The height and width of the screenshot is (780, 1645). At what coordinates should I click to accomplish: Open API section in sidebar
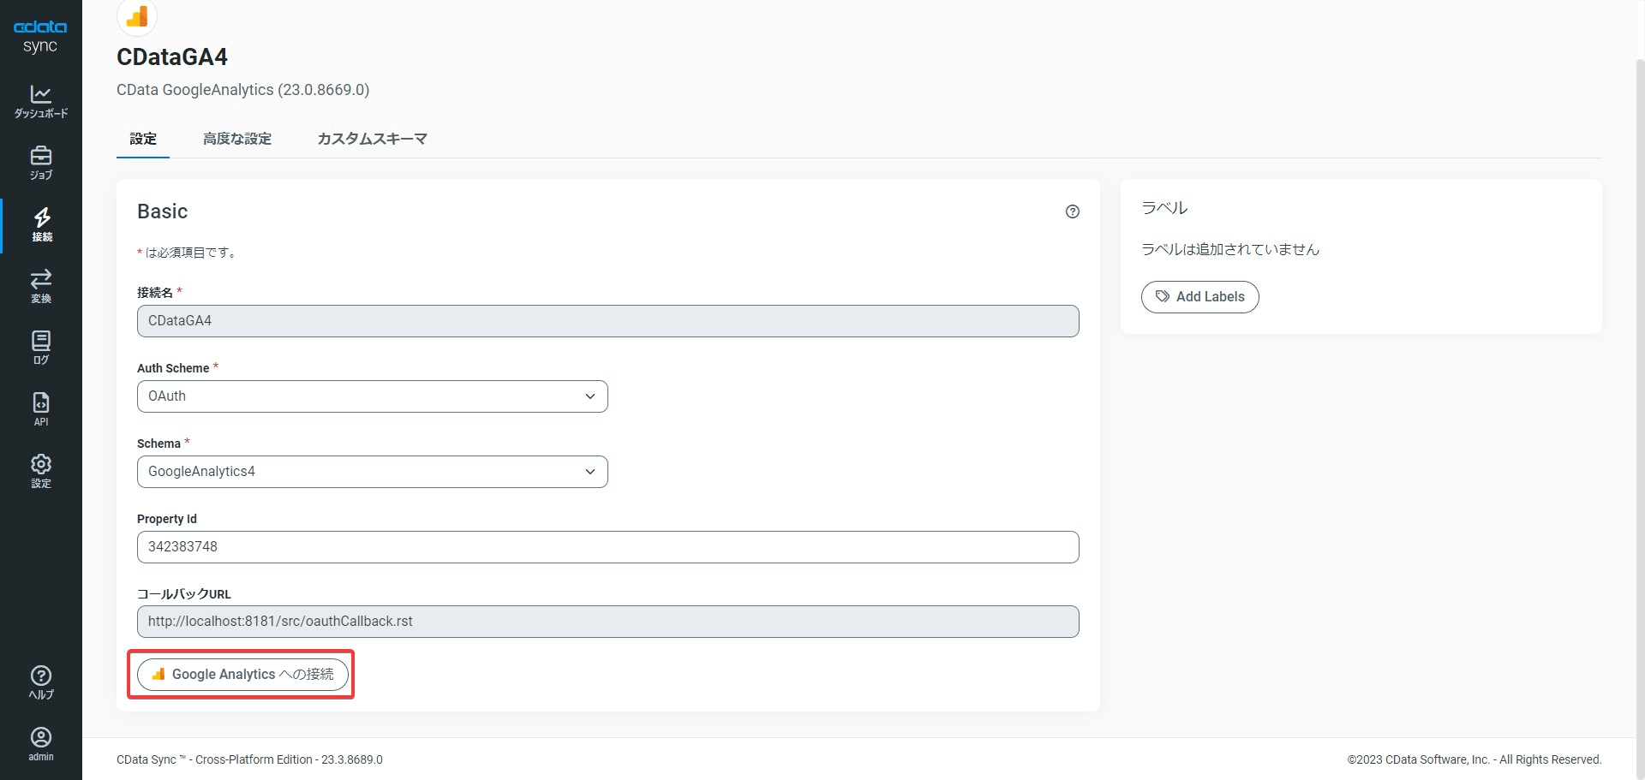pos(41,409)
